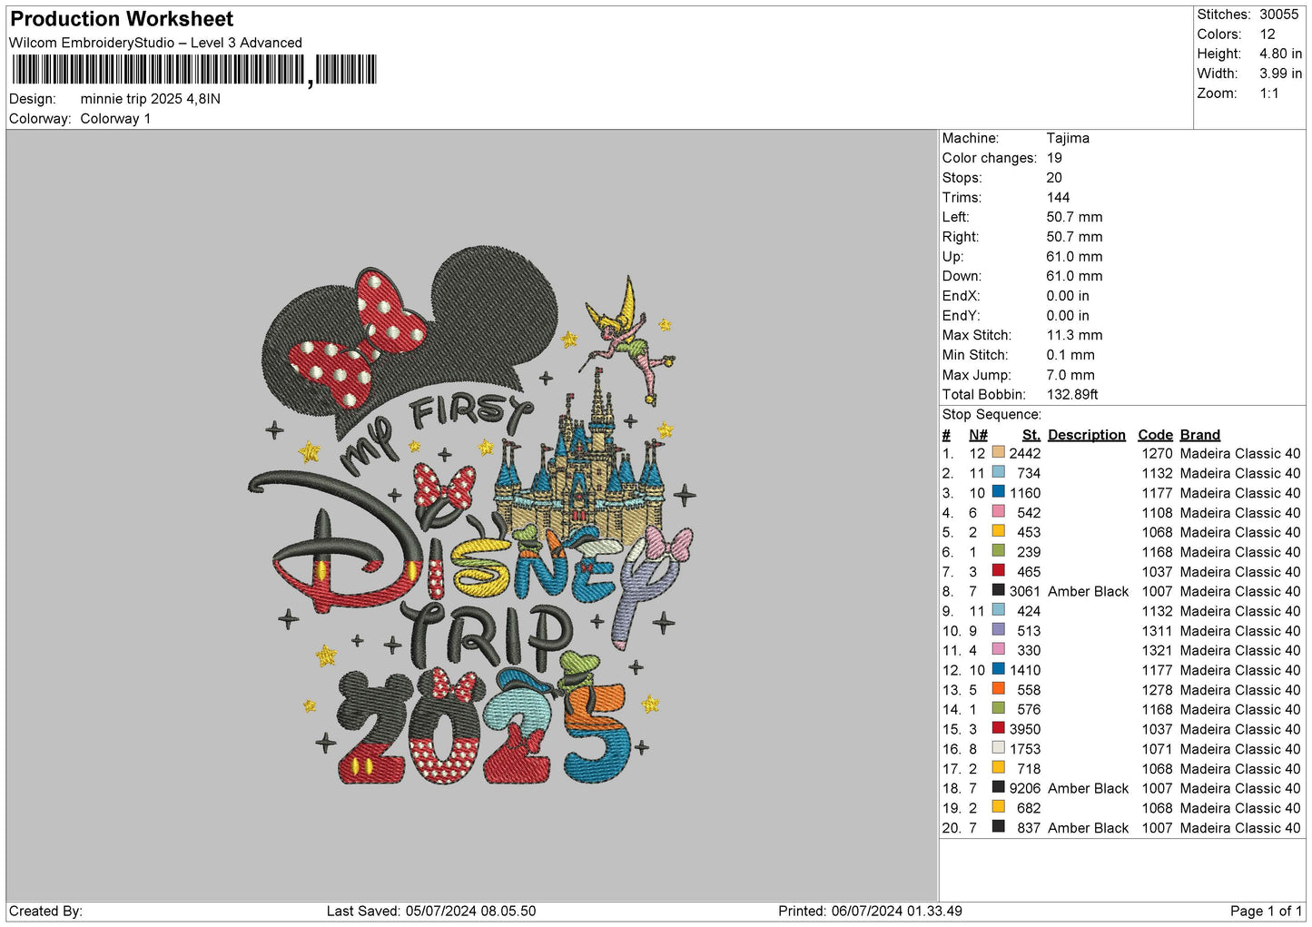Viewport: 1312px width, 927px height.
Task: Select thread code 1311
Action: 1158,630
